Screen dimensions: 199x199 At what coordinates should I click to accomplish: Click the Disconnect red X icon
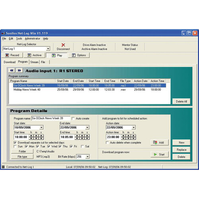coord(63,45)
